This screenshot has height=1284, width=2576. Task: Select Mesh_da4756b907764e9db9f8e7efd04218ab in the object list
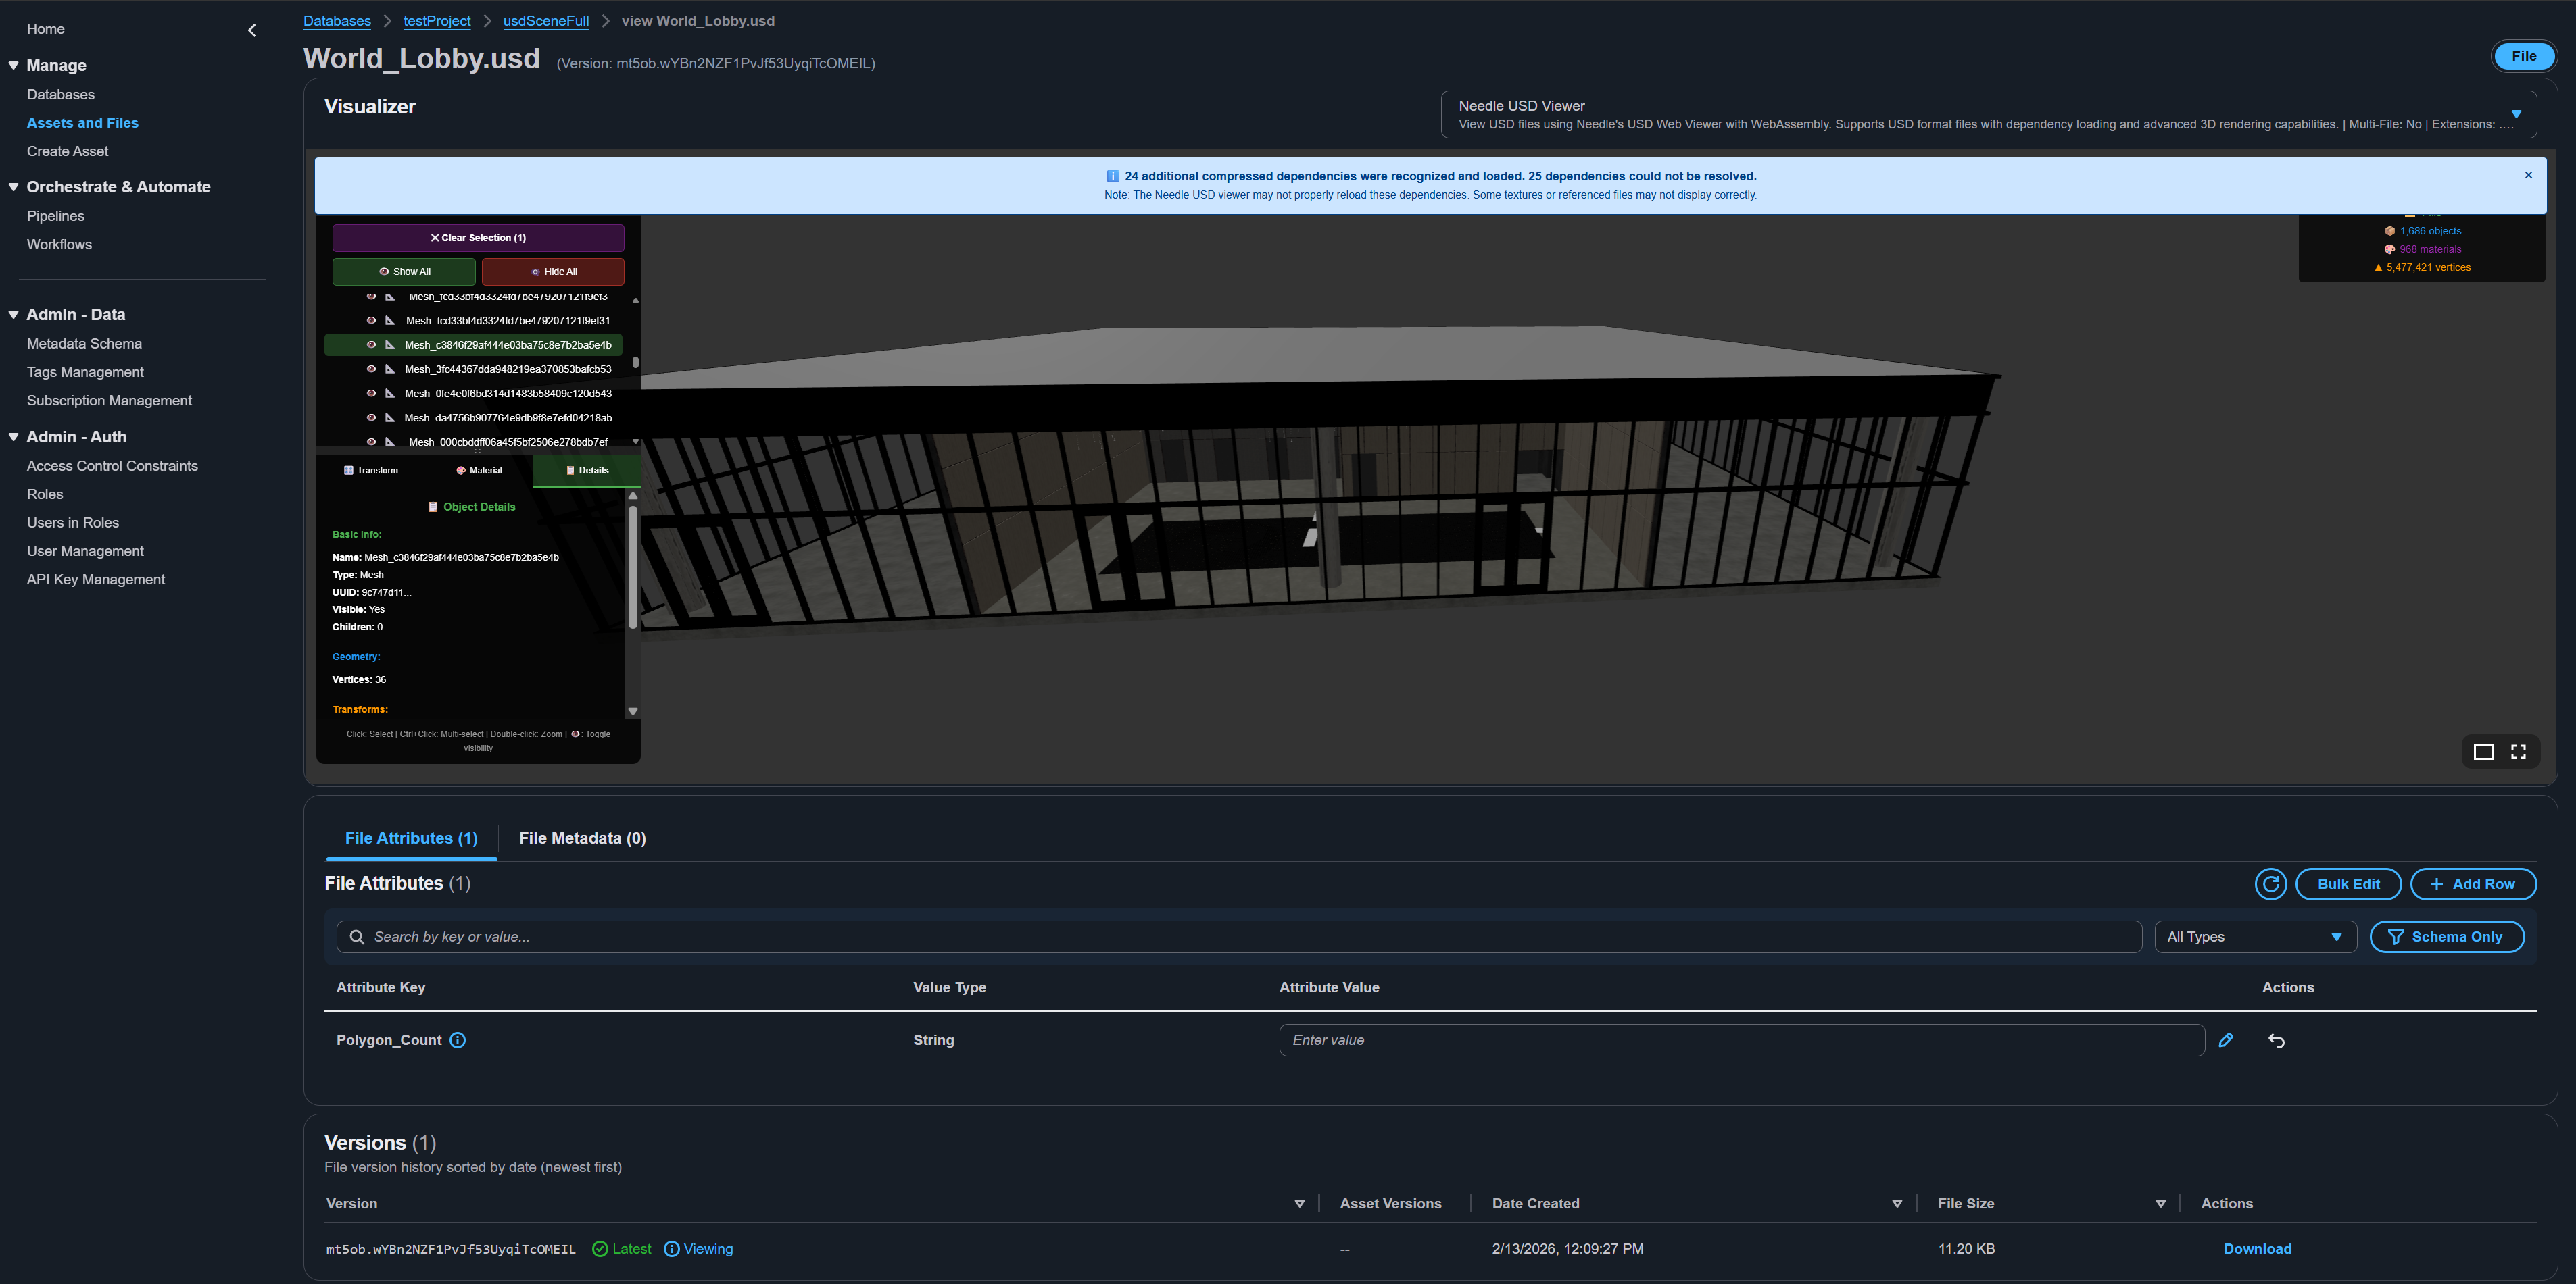coord(508,417)
